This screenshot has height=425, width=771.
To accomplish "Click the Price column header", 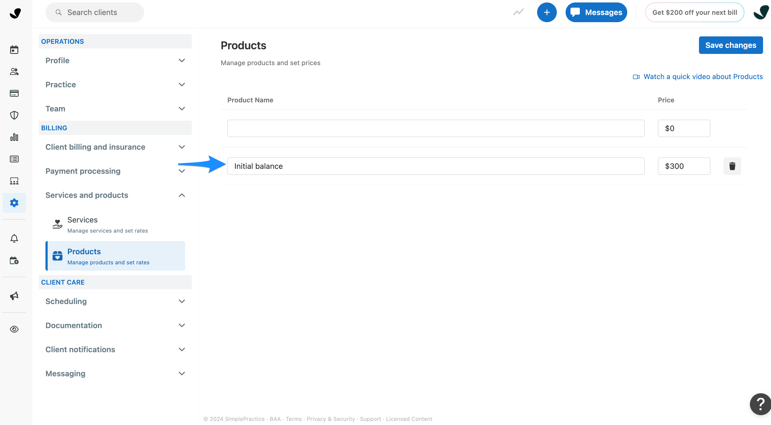I will click(666, 100).
